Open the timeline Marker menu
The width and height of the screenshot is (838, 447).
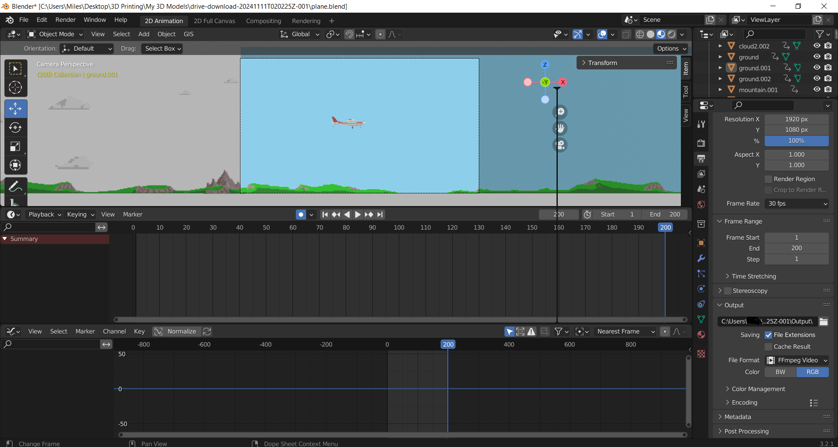[x=133, y=214]
